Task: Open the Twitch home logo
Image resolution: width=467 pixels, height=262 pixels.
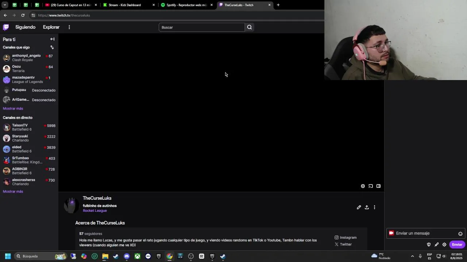Action: 6,27
